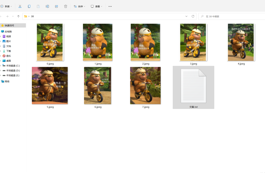Click the drive icon beside 本地磁盘 (C:)
The width and height of the screenshot is (265, 173).
tap(4, 65)
